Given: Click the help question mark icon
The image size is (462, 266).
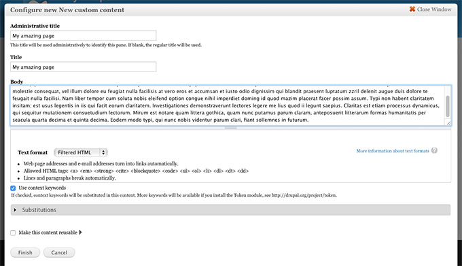Looking at the screenshot, I should pyautogui.click(x=434, y=150).
